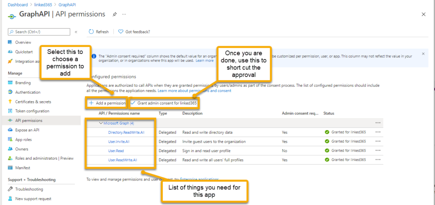435x205 pixels.
Task: Click 'Sign in and read user profile' description
Action: 207,151
